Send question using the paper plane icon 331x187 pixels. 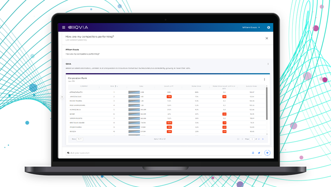(x=259, y=153)
